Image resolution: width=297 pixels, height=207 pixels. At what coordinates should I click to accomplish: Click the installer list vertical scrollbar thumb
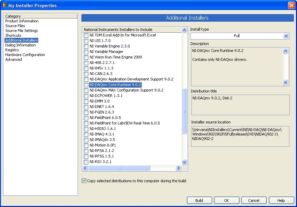(x=184, y=111)
